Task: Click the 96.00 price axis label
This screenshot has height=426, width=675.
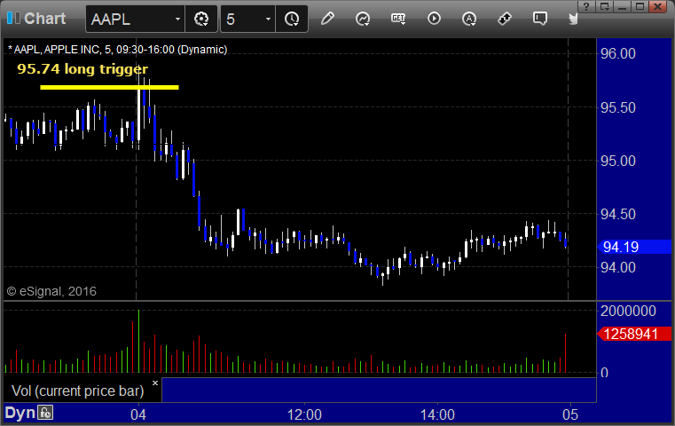Action: [x=617, y=54]
